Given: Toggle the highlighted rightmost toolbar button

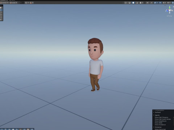Looking at the screenshot, I should click(x=173, y=3).
